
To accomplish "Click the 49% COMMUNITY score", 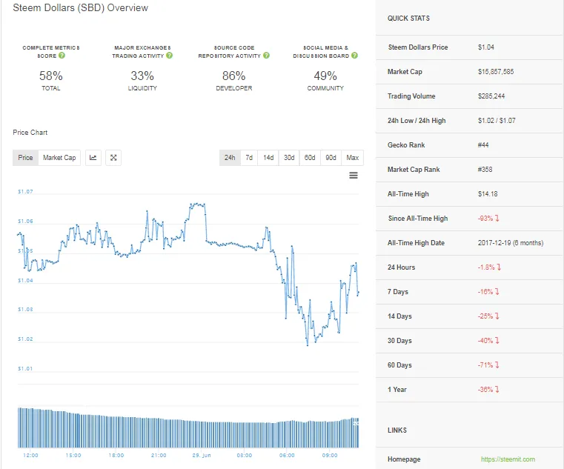I will point(325,80).
